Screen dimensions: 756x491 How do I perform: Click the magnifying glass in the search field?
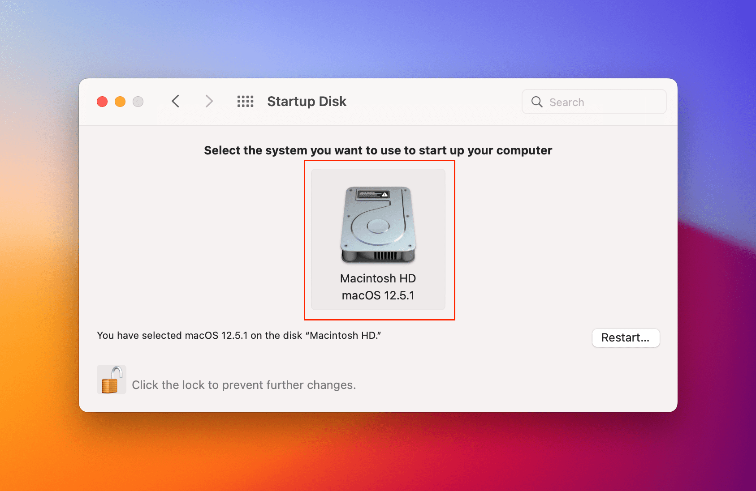tap(537, 102)
